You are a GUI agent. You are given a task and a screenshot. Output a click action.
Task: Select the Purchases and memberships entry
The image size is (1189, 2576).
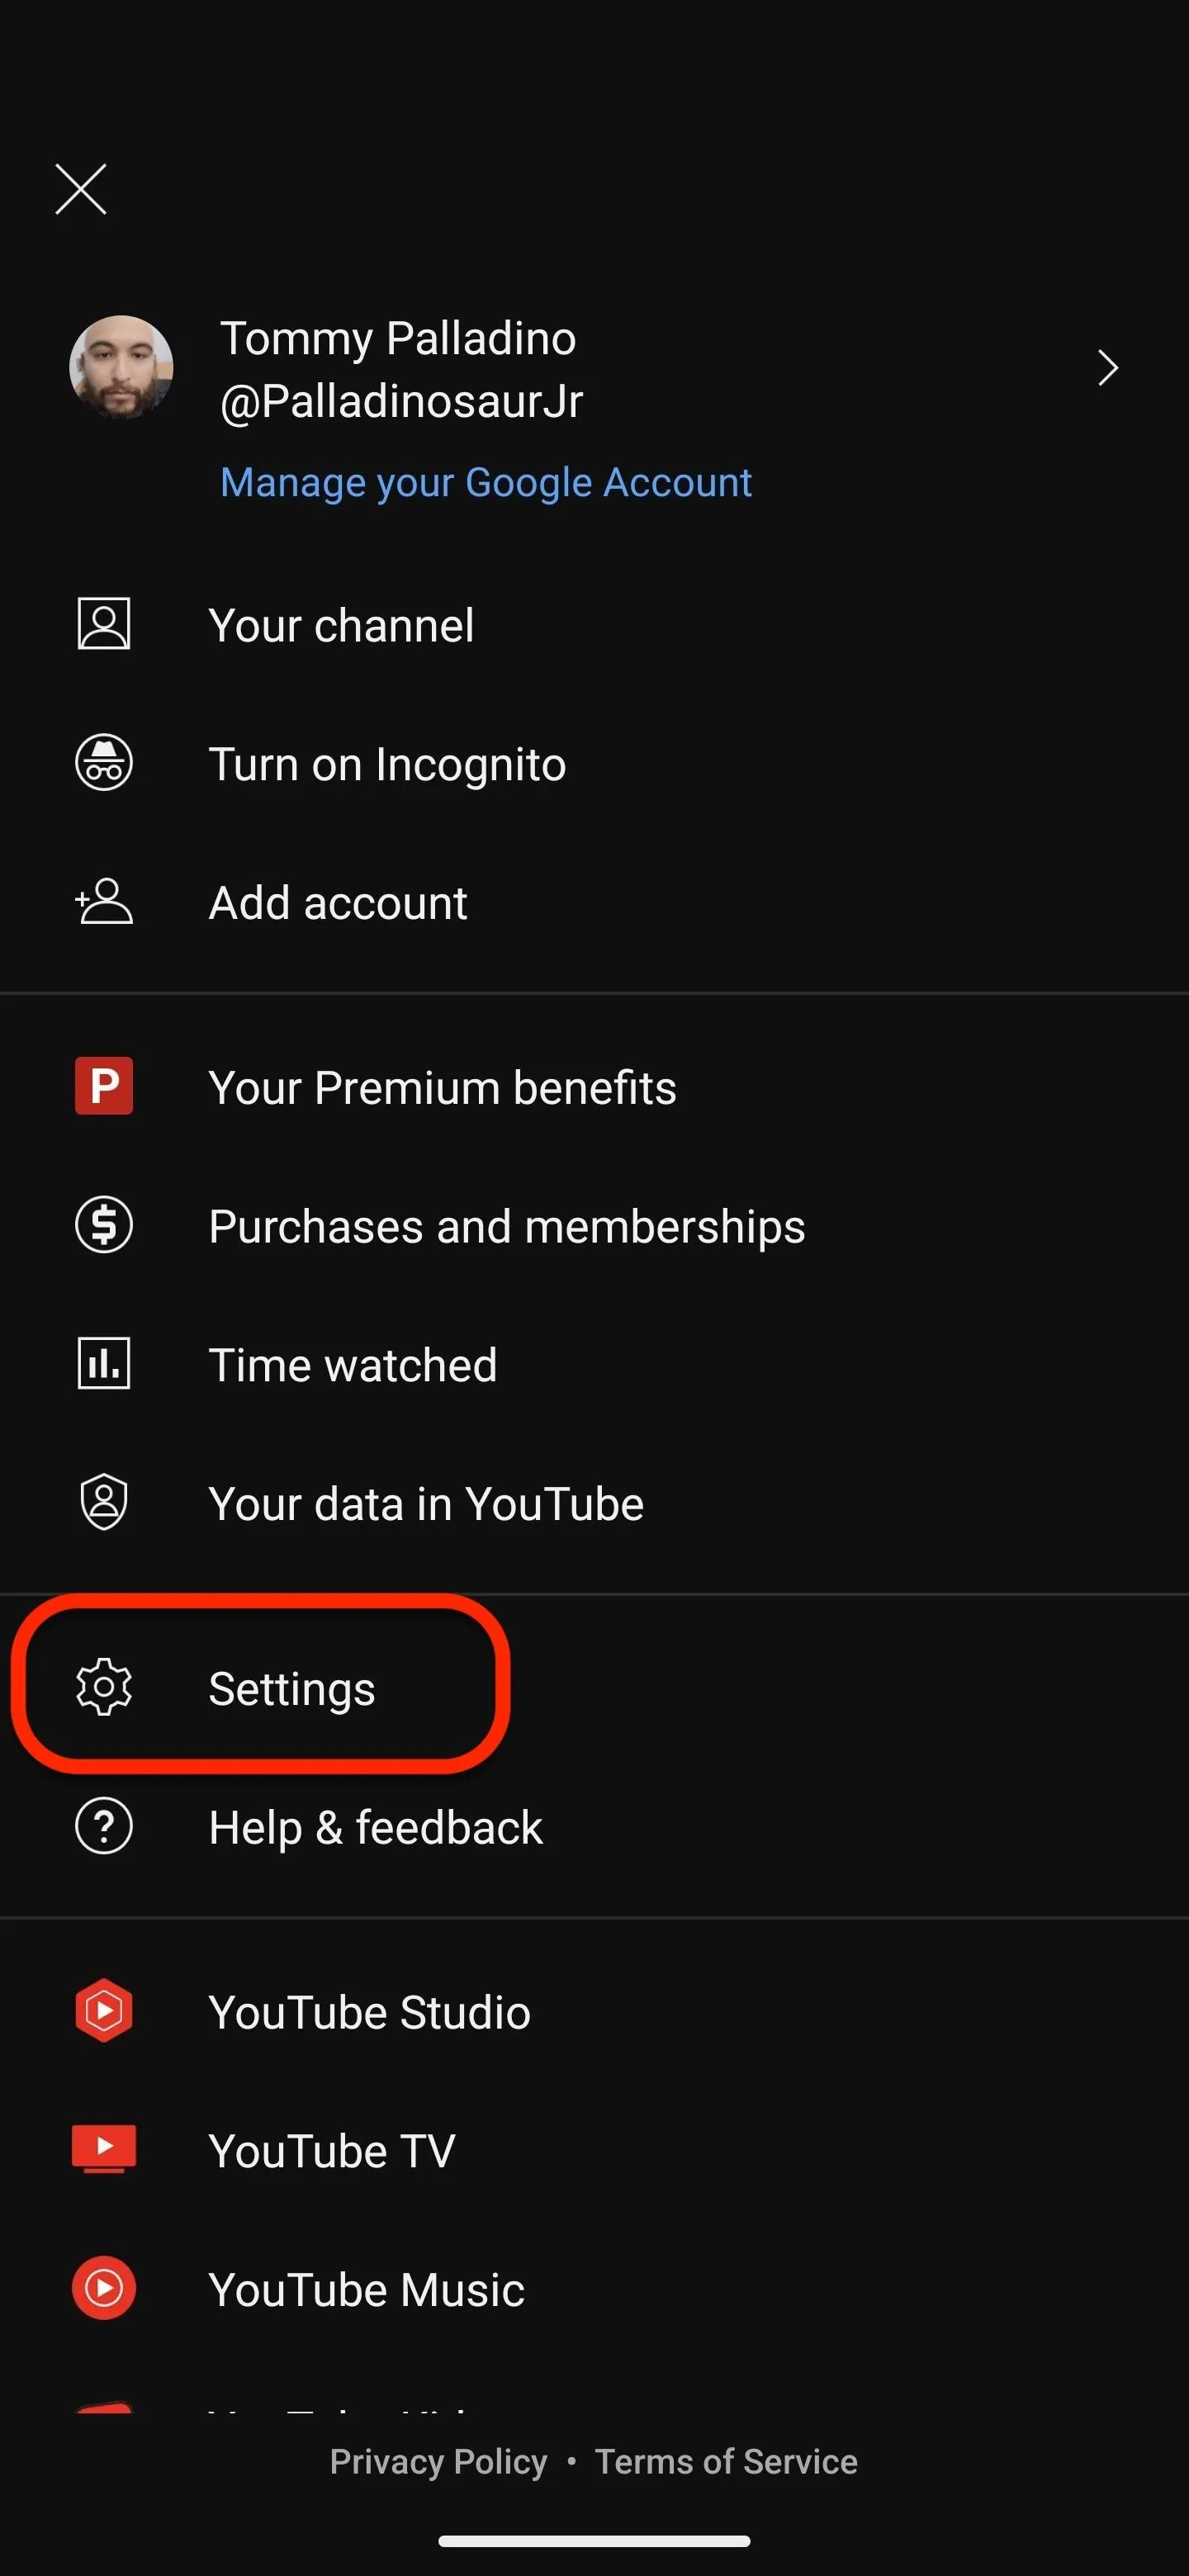[594, 1225]
